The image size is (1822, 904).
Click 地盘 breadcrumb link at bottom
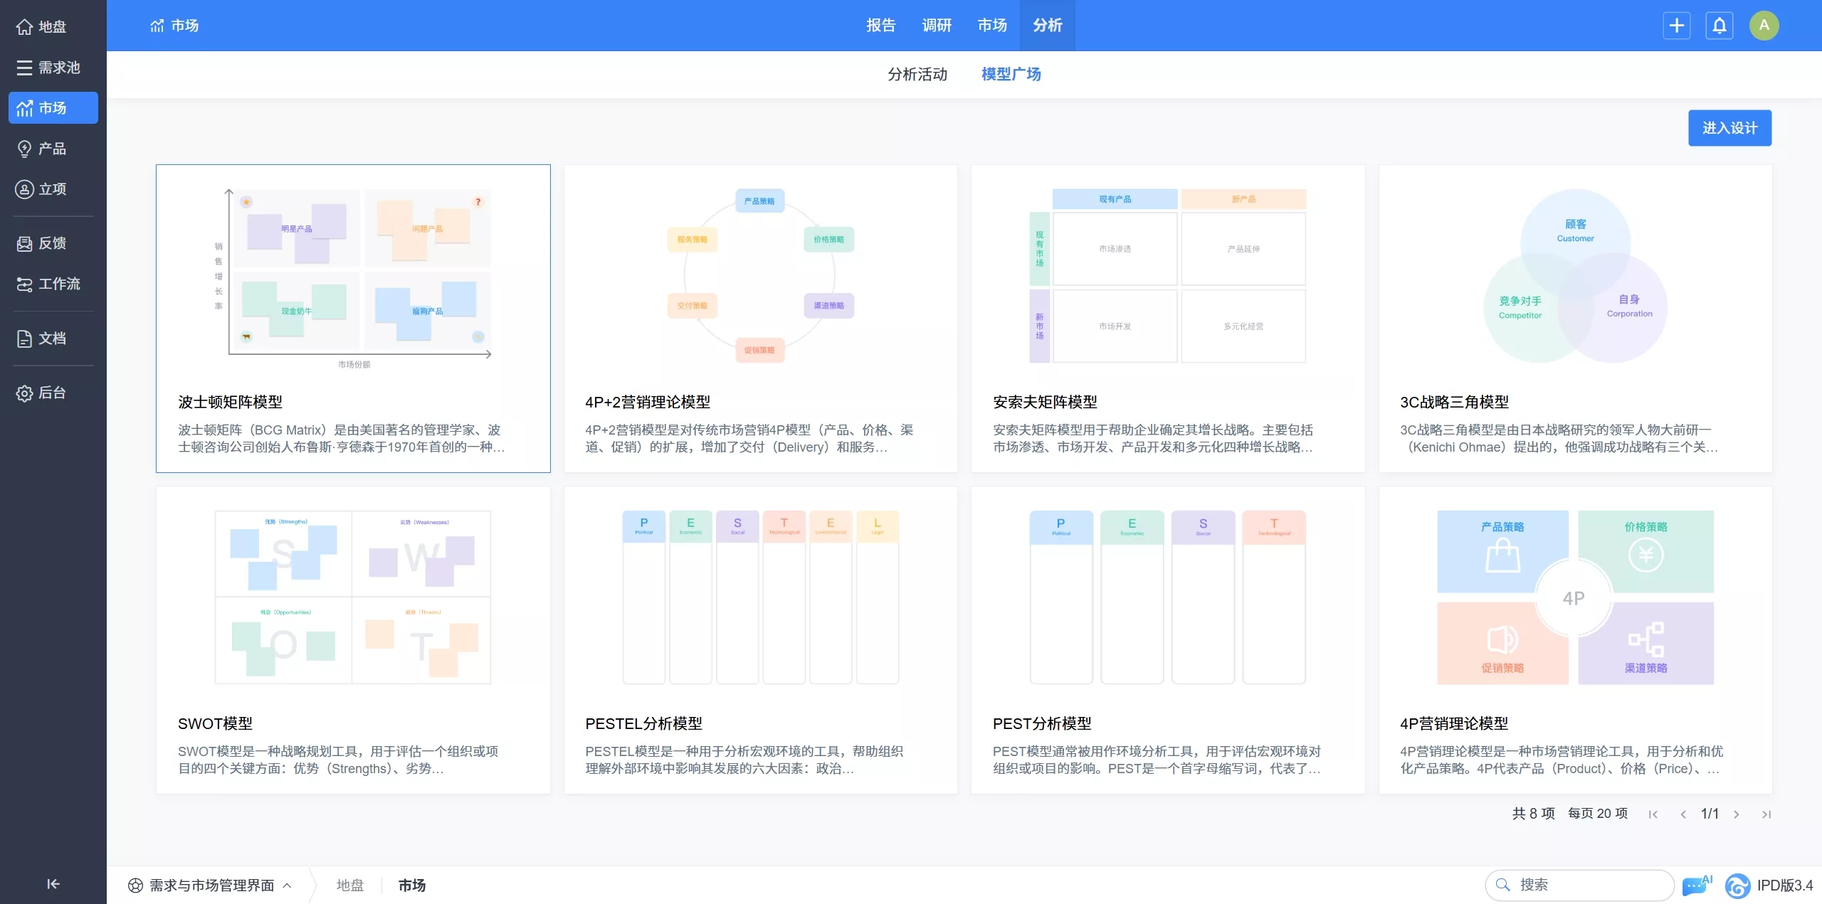click(349, 885)
